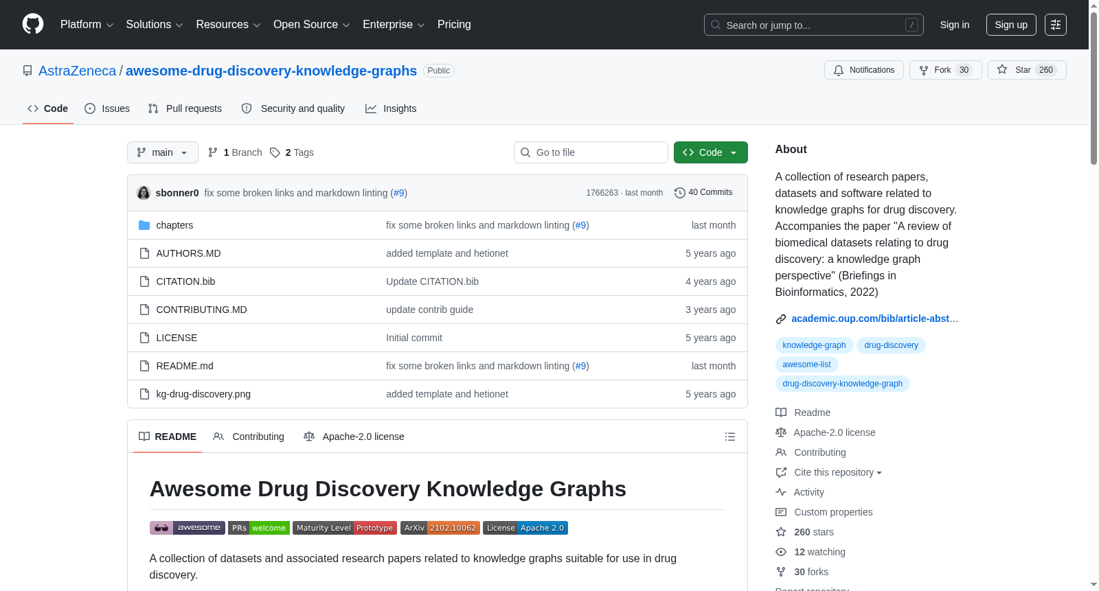Image resolution: width=1099 pixels, height=591 pixels.
Task: Click the star icon beside 260 stars
Action: [781, 532]
